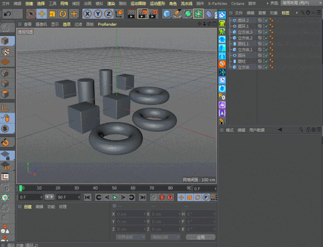
Task: Click the orange brush plugin icon
Action: (222, 64)
